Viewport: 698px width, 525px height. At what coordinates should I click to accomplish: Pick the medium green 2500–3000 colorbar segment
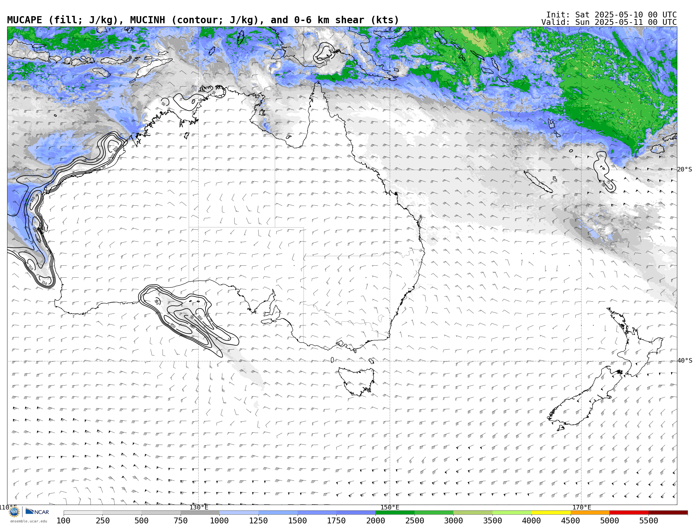pos(434,513)
